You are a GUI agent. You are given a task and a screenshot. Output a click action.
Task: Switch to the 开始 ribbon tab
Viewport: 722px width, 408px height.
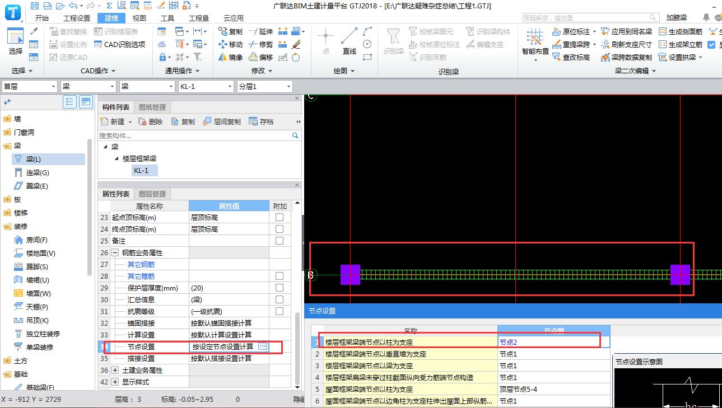click(x=41, y=18)
